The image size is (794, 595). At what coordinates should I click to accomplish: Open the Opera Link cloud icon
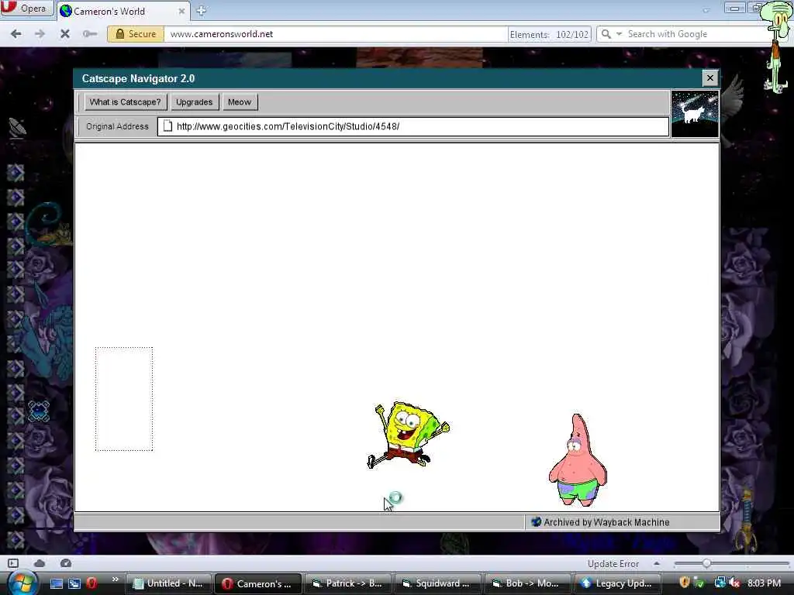(x=40, y=563)
